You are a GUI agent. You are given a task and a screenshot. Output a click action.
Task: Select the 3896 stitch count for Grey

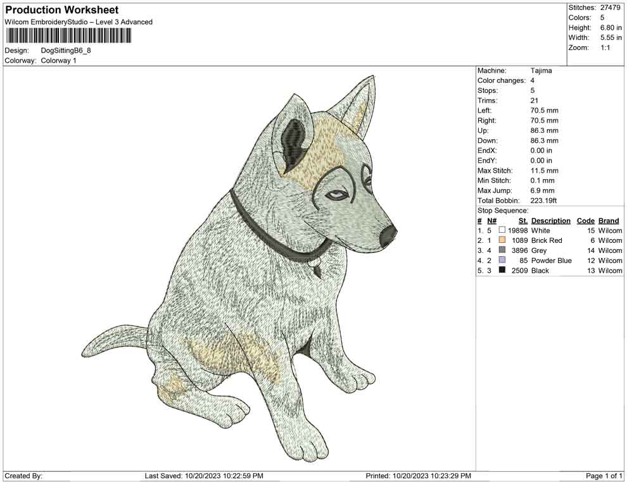pos(519,250)
